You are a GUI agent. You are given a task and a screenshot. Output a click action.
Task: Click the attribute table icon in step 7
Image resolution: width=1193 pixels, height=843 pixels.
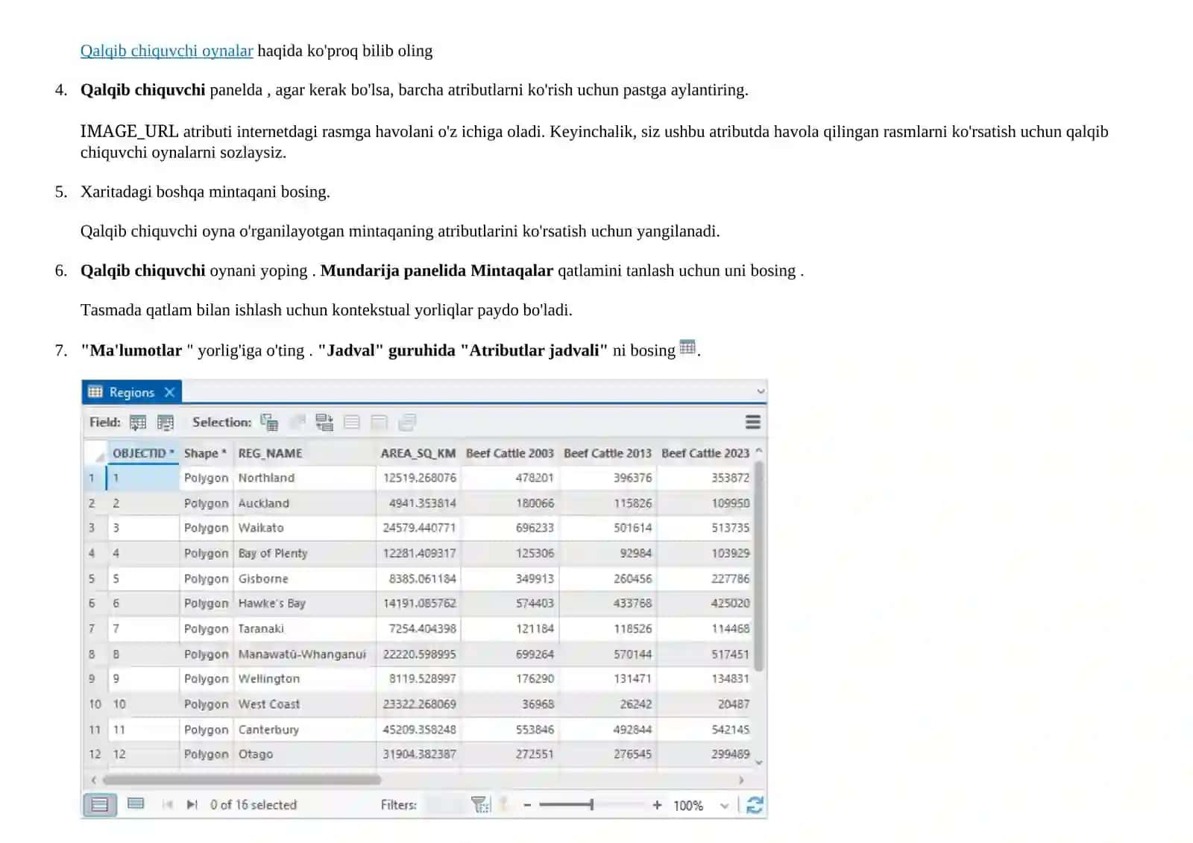point(687,347)
